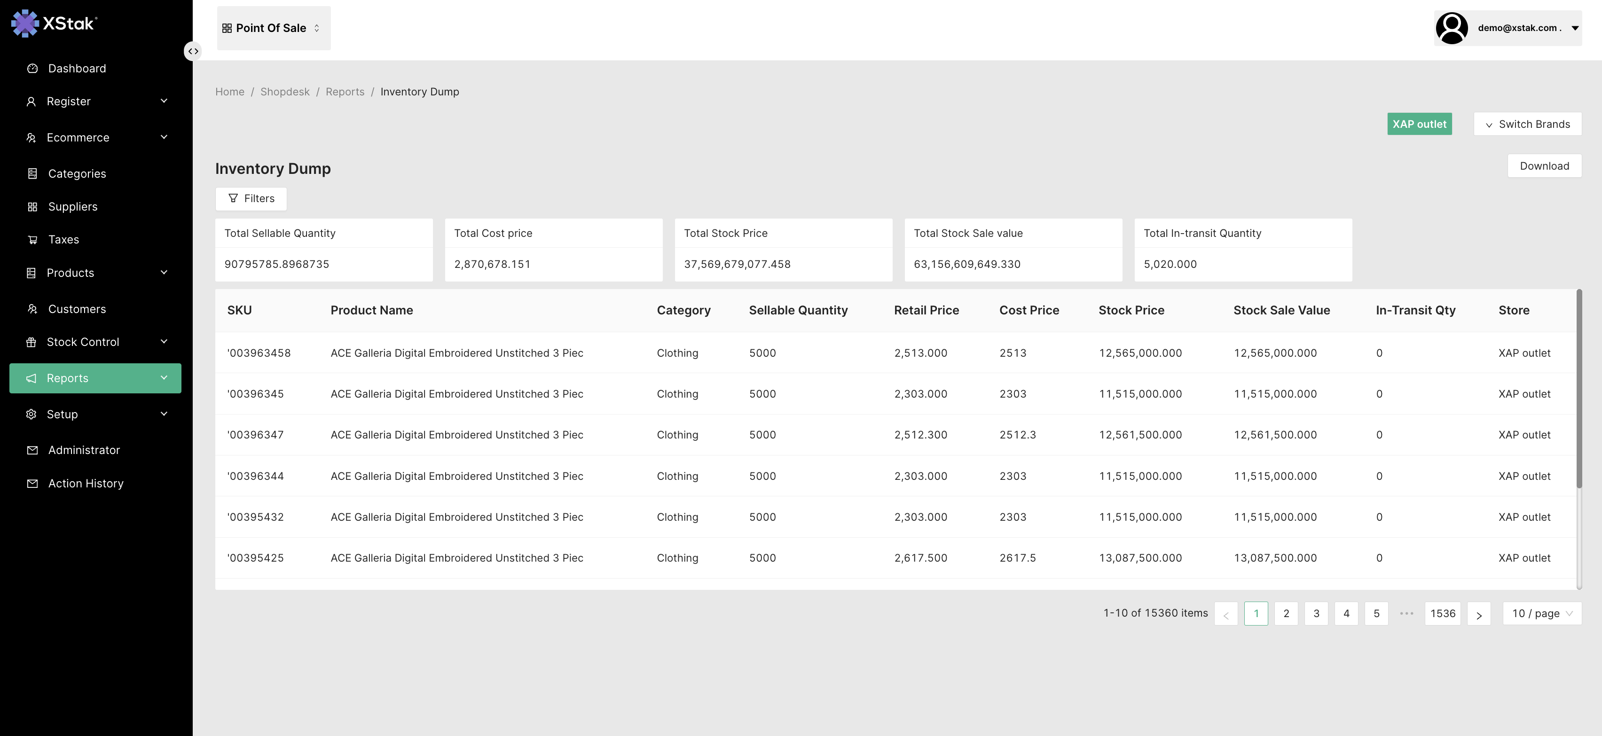The height and width of the screenshot is (736, 1602).
Task: Click the Suppliers grid icon
Action: [x=32, y=206]
